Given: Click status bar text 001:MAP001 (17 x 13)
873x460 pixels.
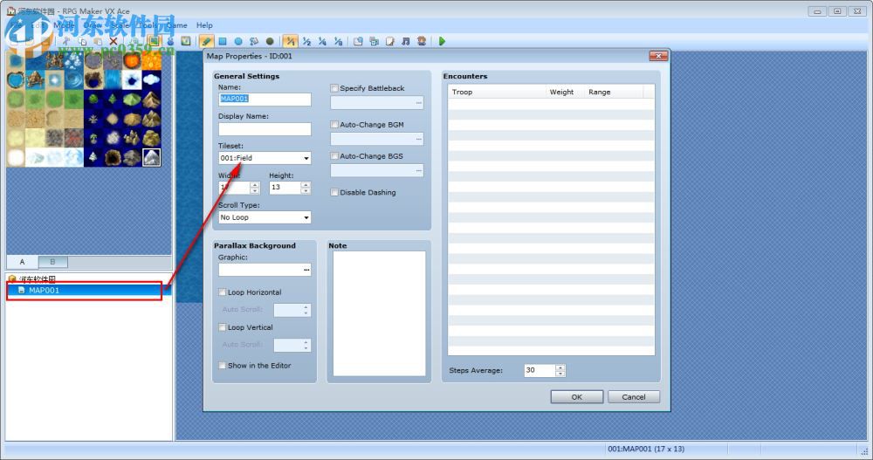Looking at the screenshot, I should [646, 449].
